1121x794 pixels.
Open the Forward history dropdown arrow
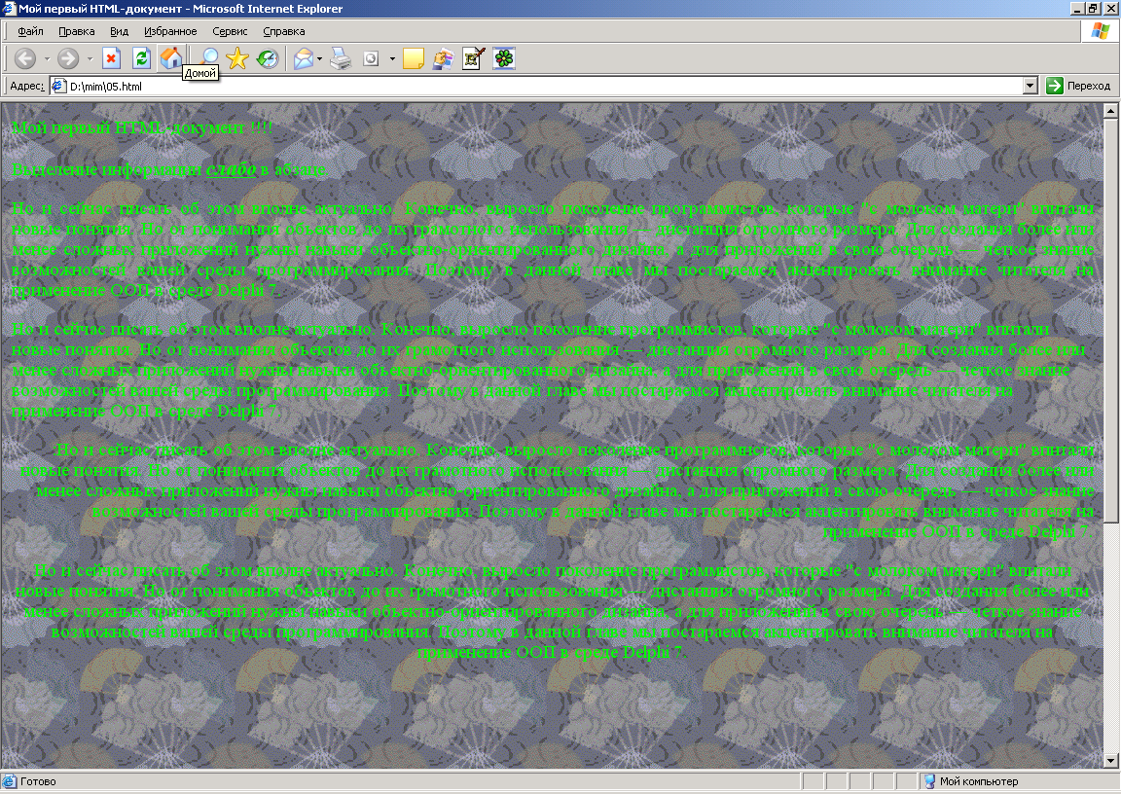pyautogui.click(x=90, y=58)
